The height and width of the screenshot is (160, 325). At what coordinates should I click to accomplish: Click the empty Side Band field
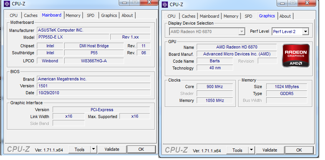click(x=69, y=123)
